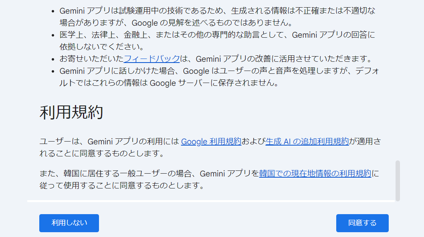Screen dimensions: 424x237
Task: Click the 利用しない (Don't use) button
Action: pos(69,223)
